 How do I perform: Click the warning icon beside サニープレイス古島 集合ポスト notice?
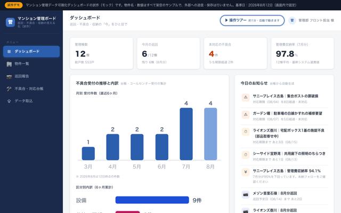click(x=246, y=97)
